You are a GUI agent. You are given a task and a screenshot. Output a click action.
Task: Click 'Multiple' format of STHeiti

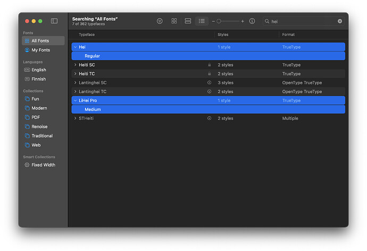click(290, 119)
